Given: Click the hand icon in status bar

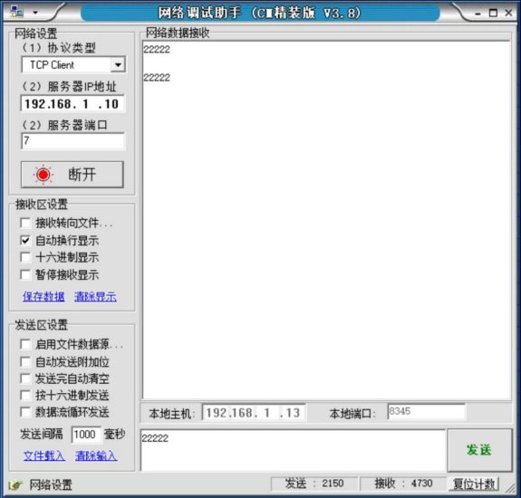Looking at the screenshot, I should (x=15, y=485).
